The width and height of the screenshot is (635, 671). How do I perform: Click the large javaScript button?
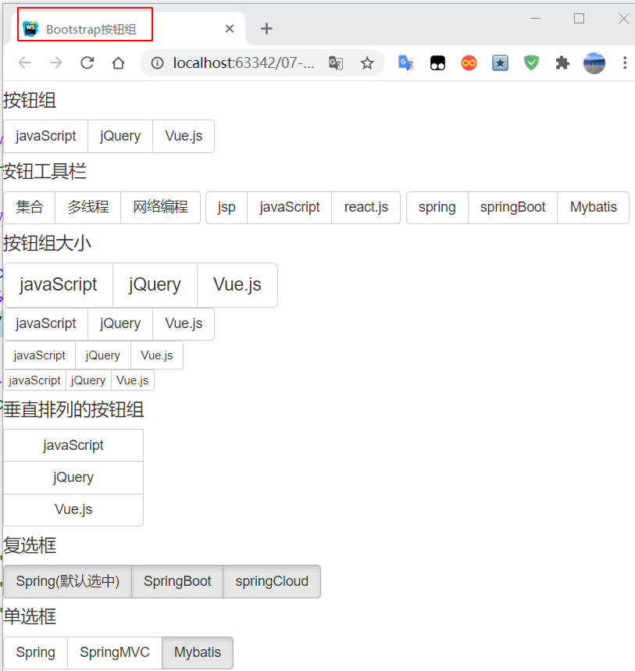point(59,285)
